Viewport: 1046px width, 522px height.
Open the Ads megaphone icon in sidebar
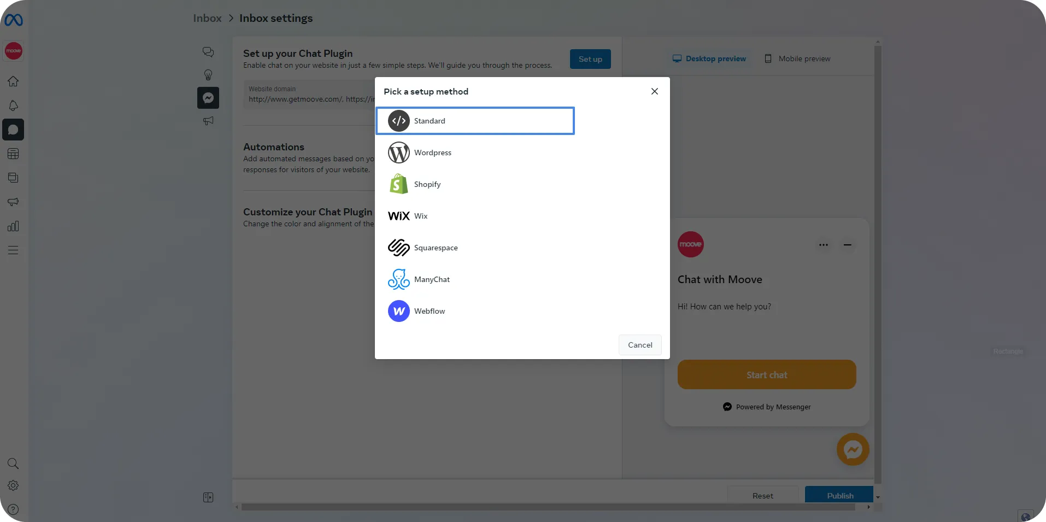click(13, 202)
